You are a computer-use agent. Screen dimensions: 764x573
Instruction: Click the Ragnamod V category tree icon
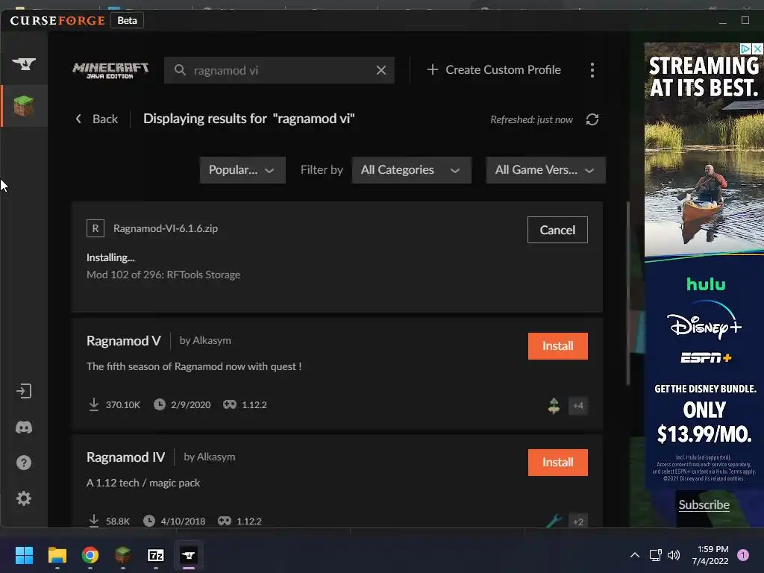click(554, 405)
